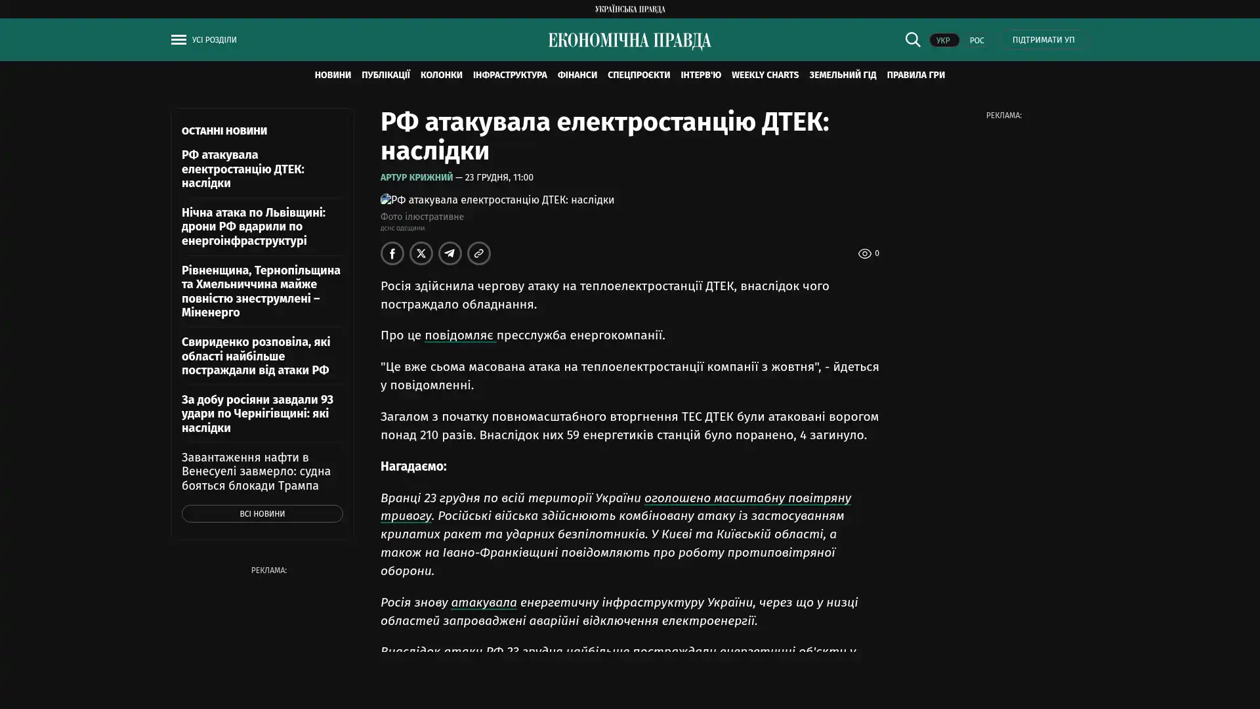The height and width of the screenshot is (709, 1260).
Task: Copy article link with chain icon
Action: tap(478, 253)
